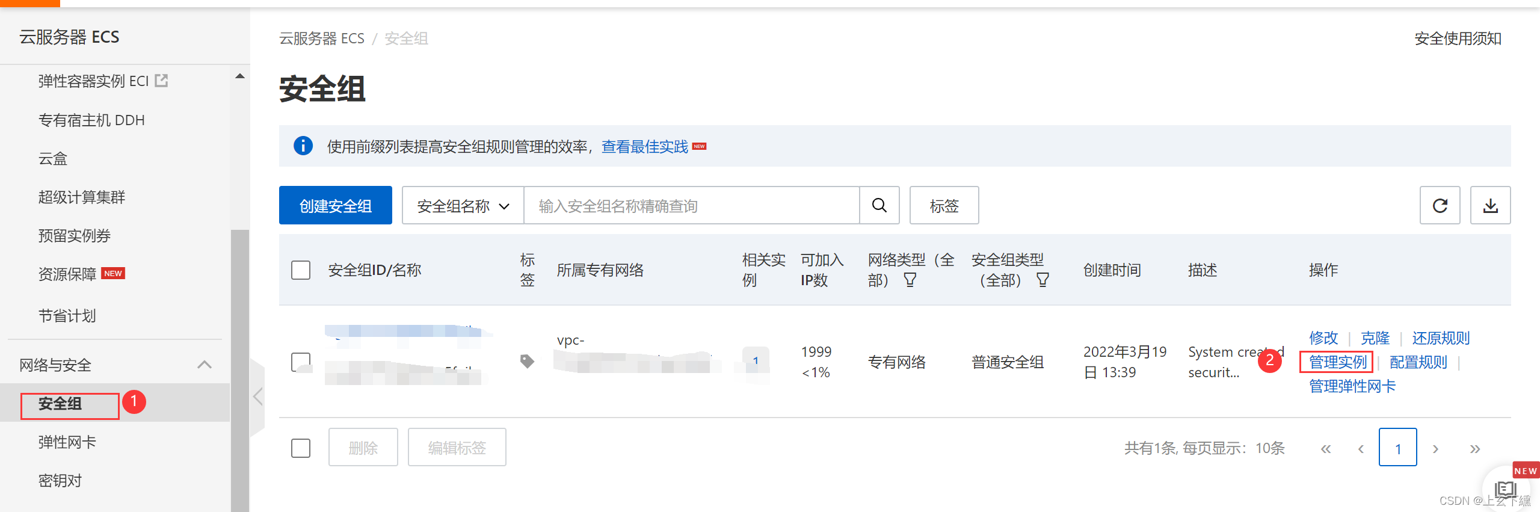Open 查看最佳实践 link
1540x512 pixels.
click(x=645, y=147)
